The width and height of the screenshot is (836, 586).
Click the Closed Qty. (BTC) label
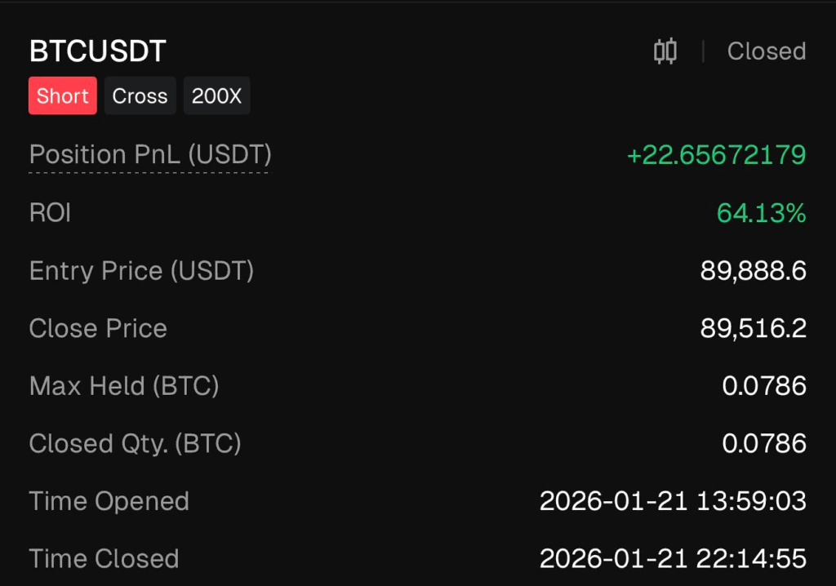(x=135, y=443)
